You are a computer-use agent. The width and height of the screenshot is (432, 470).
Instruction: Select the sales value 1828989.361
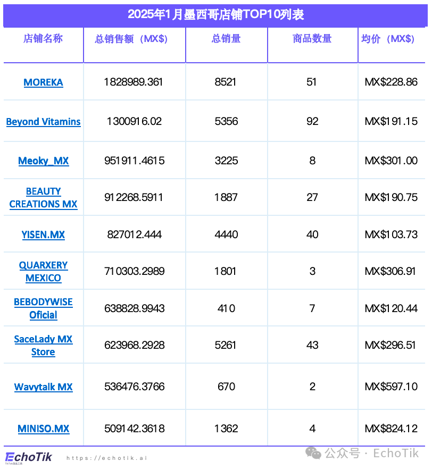(x=133, y=82)
